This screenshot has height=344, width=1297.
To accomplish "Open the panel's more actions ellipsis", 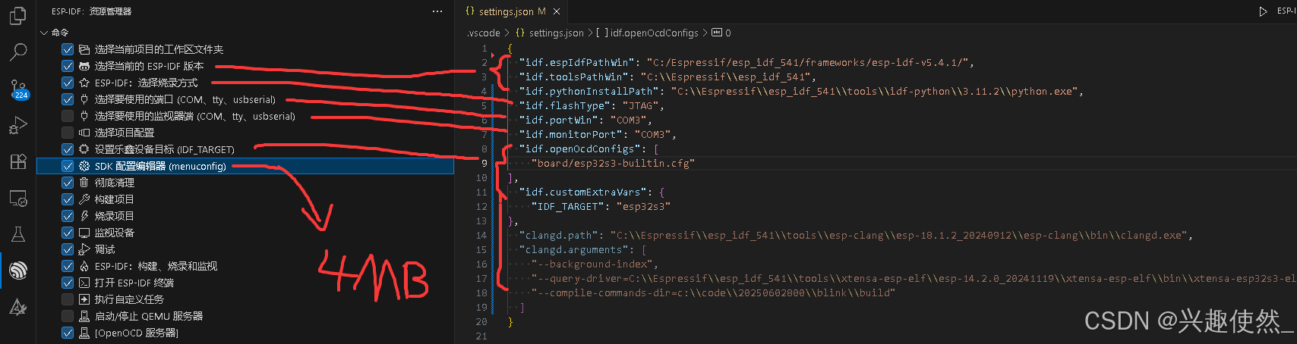I will click(437, 11).
